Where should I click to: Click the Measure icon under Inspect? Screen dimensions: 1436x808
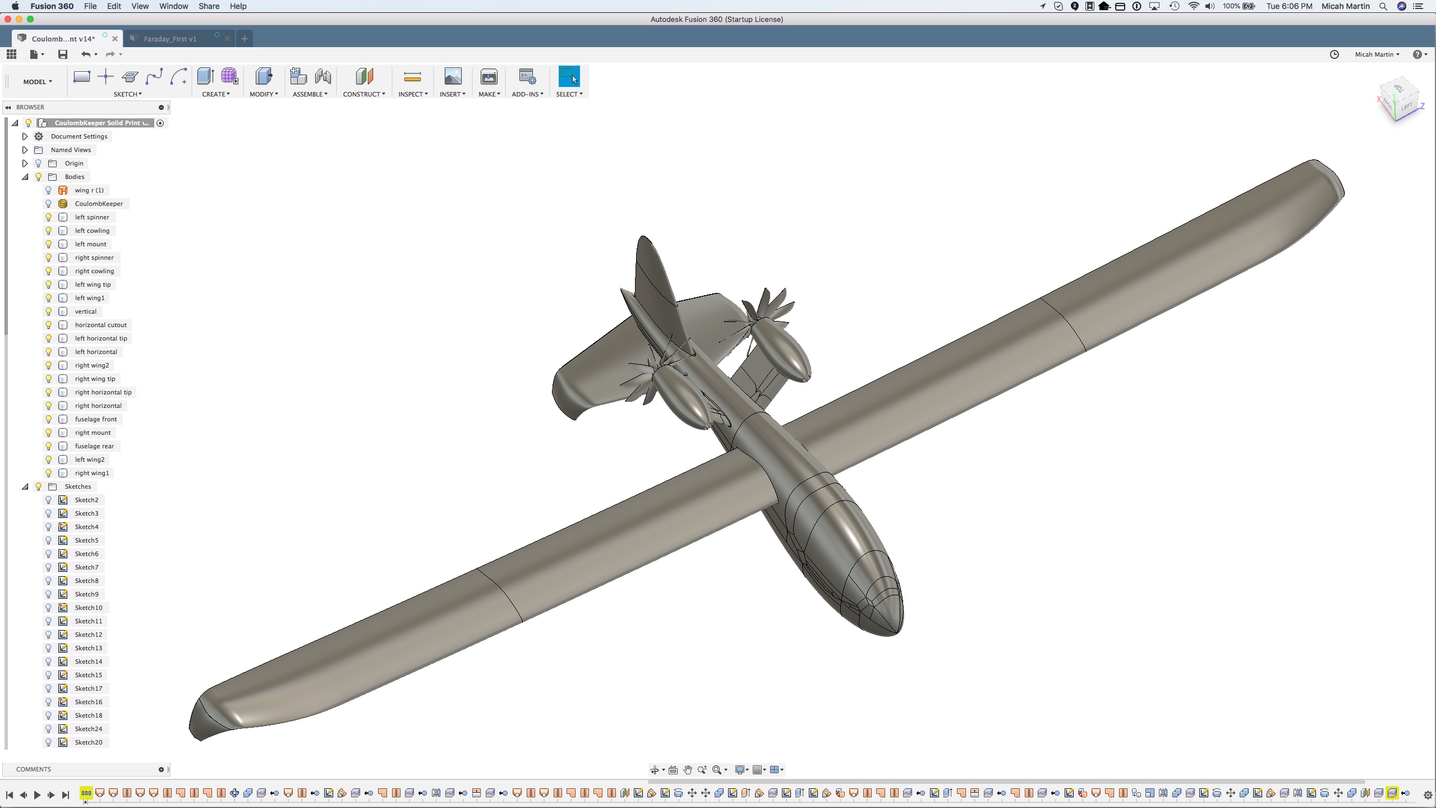tap(412, 77)
